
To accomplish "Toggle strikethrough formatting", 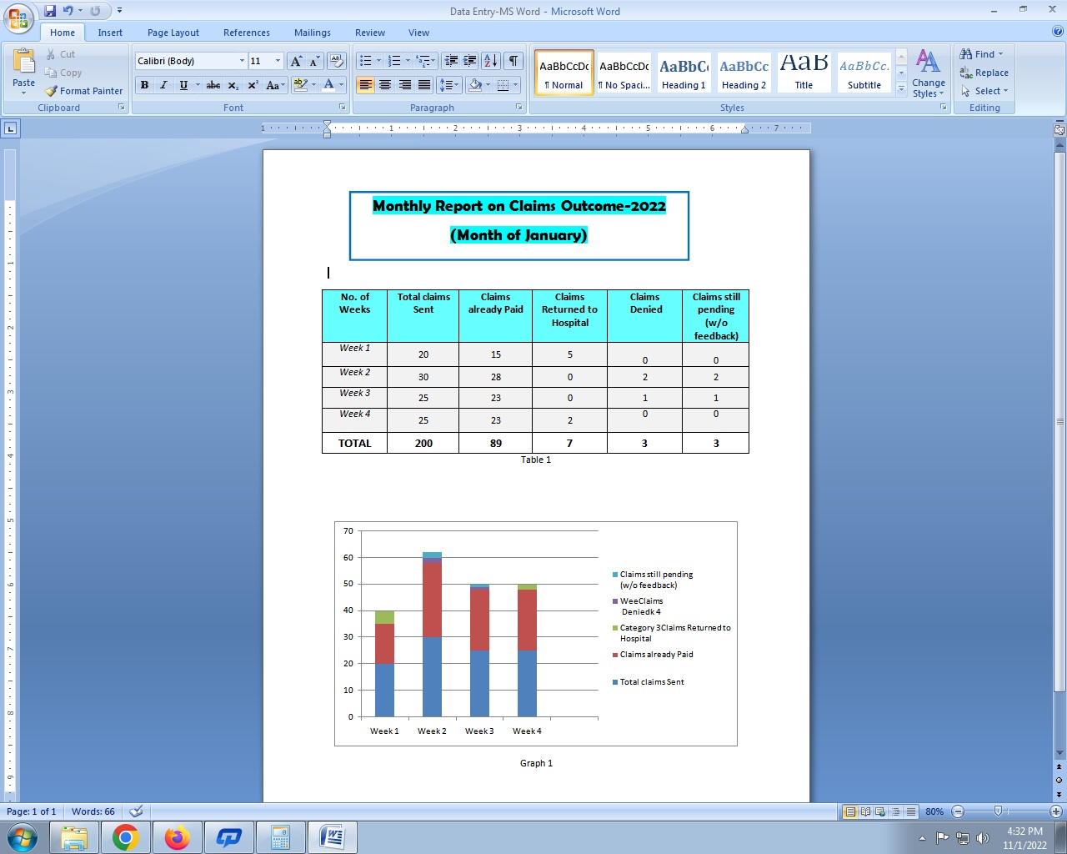I will tap(213, 85).
